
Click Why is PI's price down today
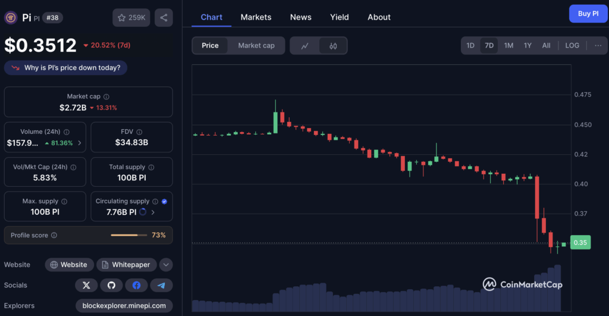click(65, 68)
